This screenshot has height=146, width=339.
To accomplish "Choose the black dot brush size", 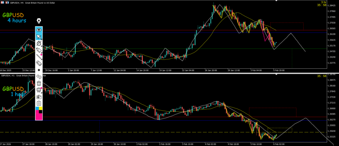I will [x=39, y=70].
